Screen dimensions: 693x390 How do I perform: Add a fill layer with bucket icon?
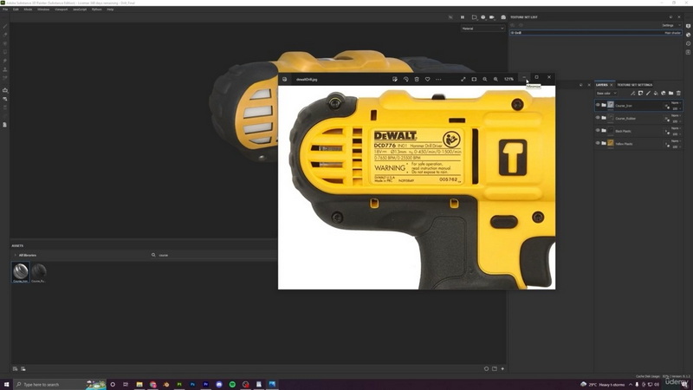point(656,94)
